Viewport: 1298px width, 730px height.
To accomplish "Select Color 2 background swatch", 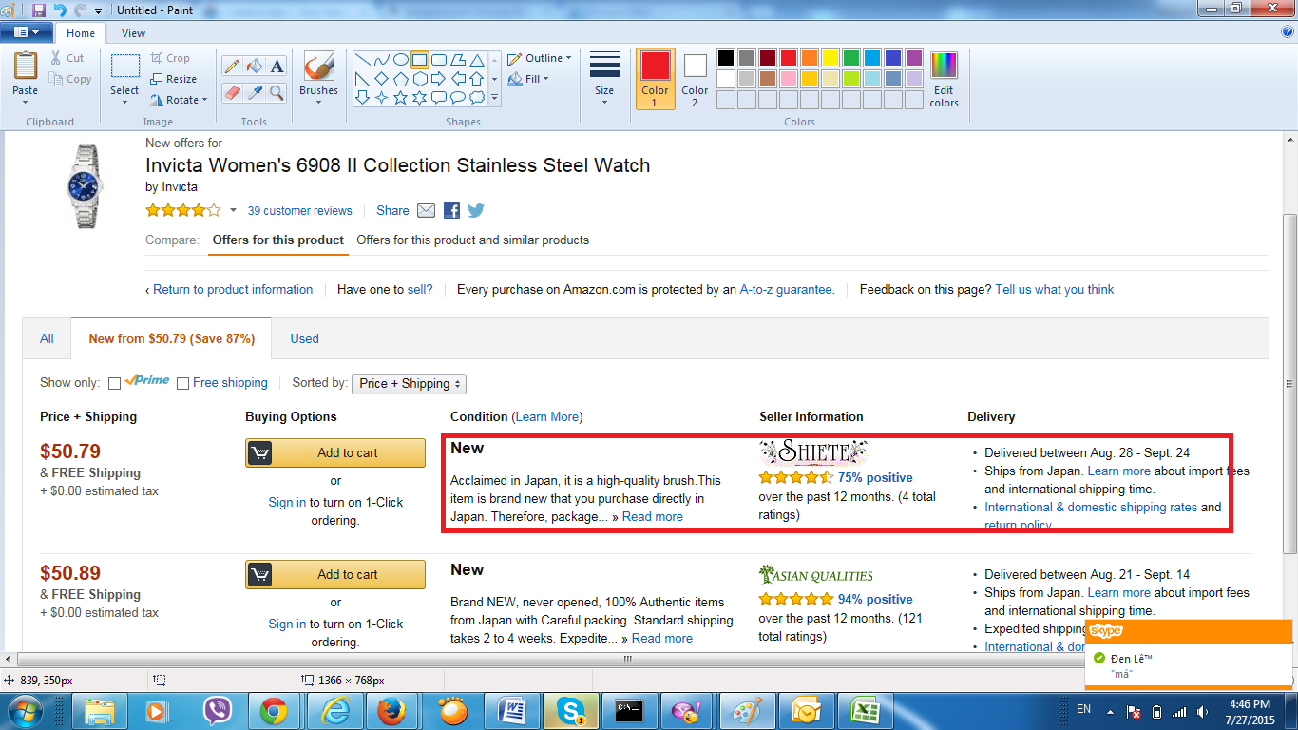I will (x=695, y=79).
